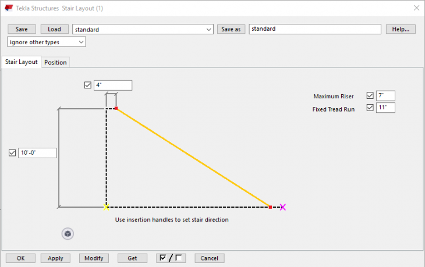Click the Maximum Riser value field
The image size is (425, 267).
click(x=385, y=96)
